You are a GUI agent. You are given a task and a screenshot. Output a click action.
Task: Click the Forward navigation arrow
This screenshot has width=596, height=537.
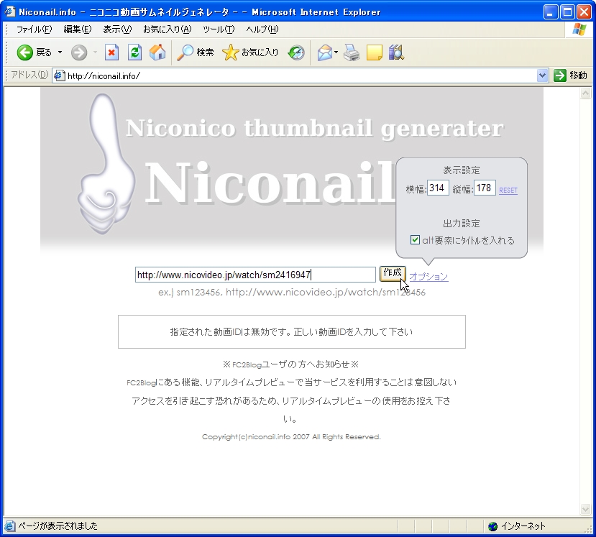click(x=78, y=52)
